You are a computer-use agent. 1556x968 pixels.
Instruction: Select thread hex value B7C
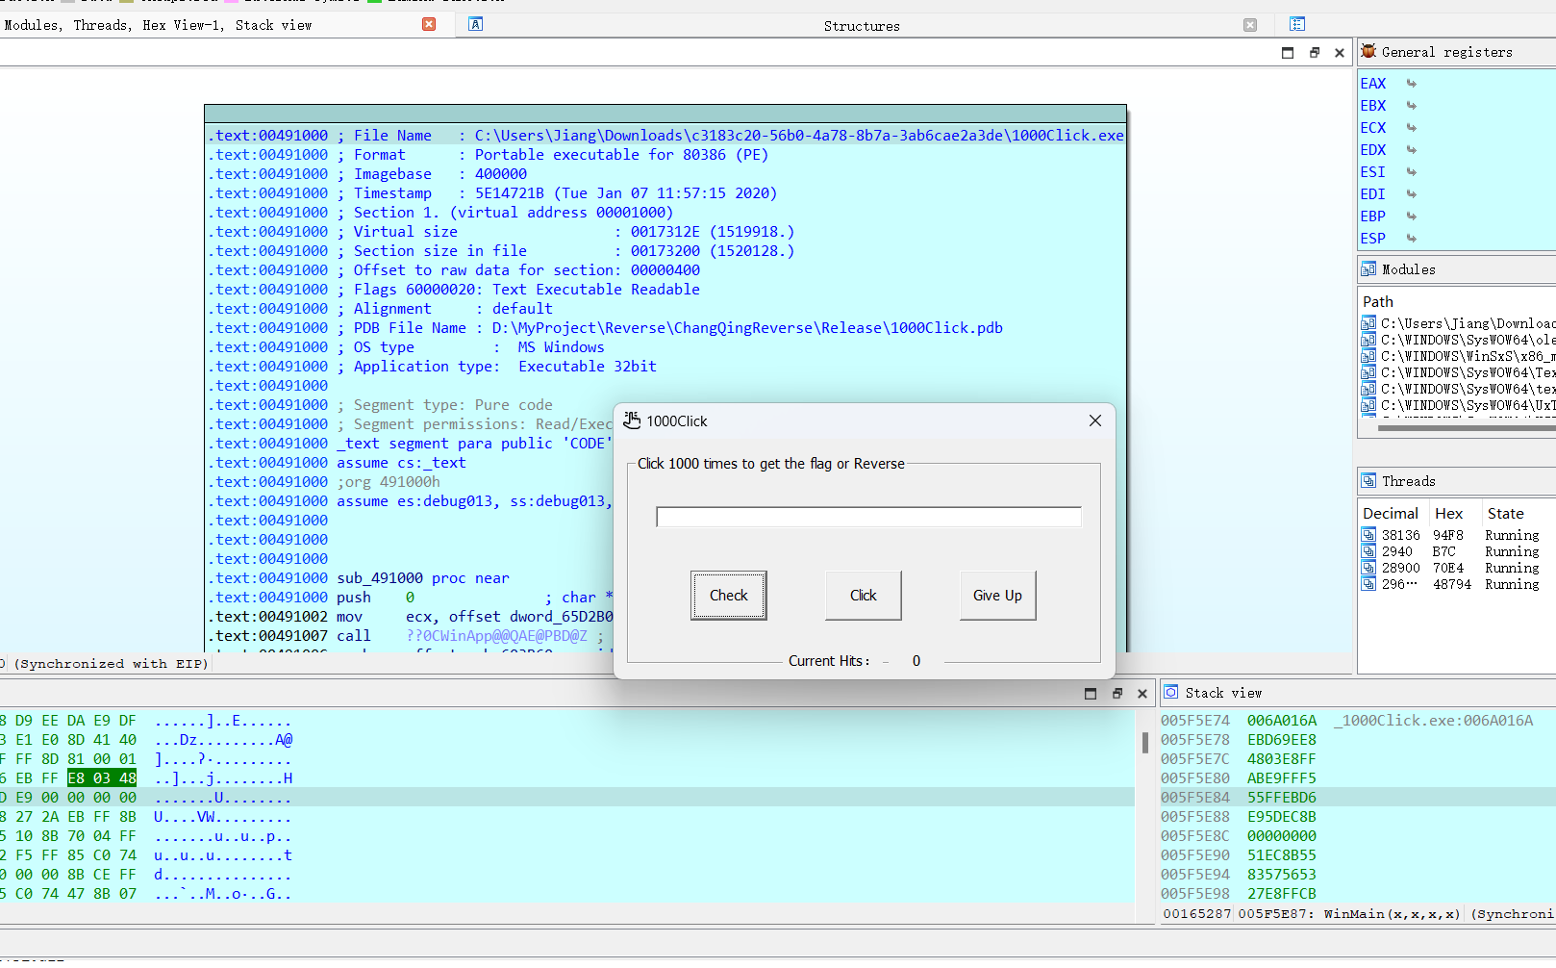pyautogui.click(x=1444, y=551)
